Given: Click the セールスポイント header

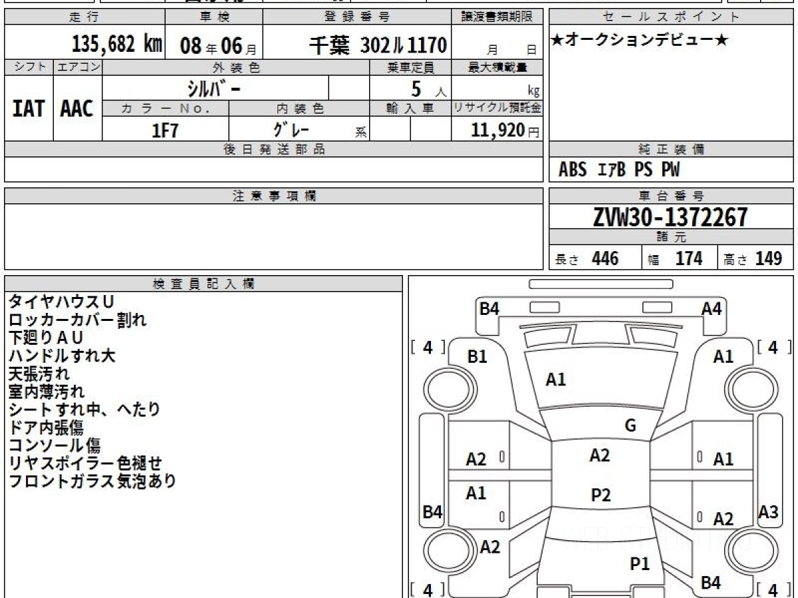Looking at the screenshot, I should click(672, 17).
